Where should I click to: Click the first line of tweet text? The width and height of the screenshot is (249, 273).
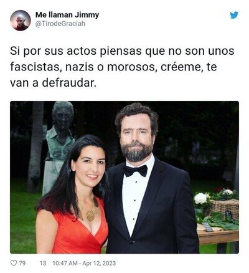pos(122,51)
